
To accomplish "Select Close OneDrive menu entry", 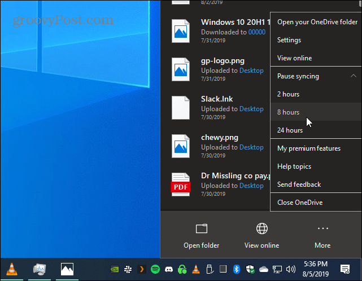I will point(316,203).
